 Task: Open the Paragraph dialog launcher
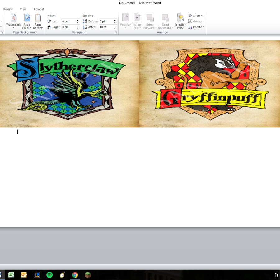[116, 32]
